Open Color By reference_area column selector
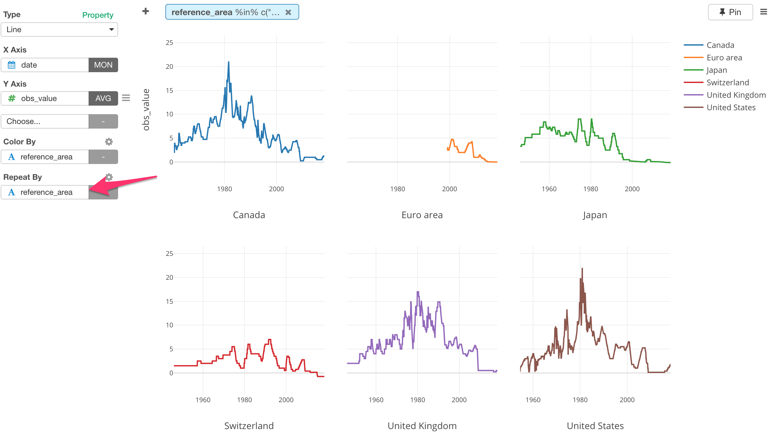This screenshot has height=433, width=769. click(45, 157)
